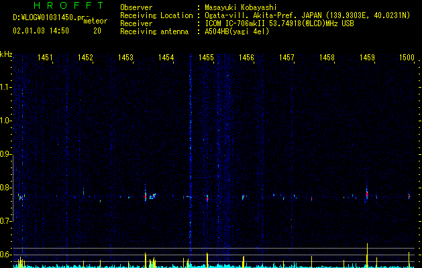Screen dimensions: 422x268
Task: Click the 1456 time marker
Action: point(246,57)
